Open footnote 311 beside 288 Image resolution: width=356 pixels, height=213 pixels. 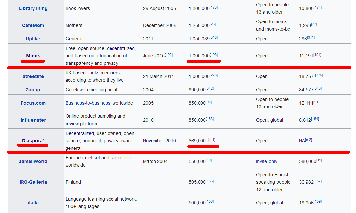[311, 37]
